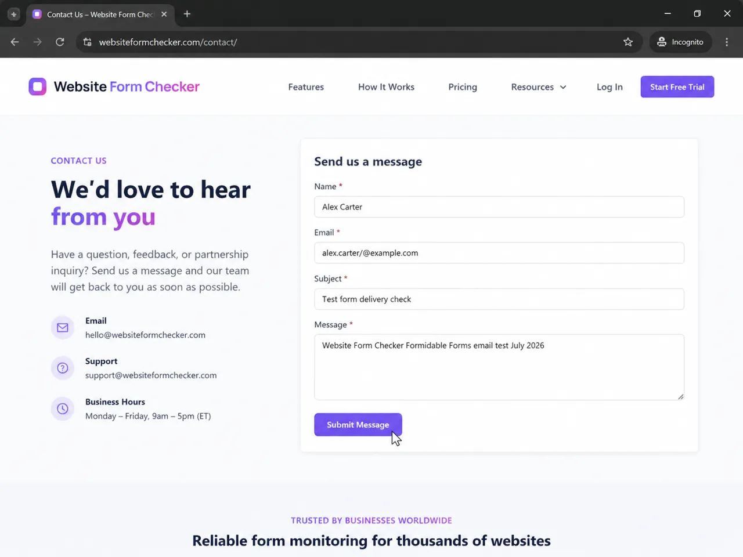Click support@websiteformchecker.com address

coord(151,375)
